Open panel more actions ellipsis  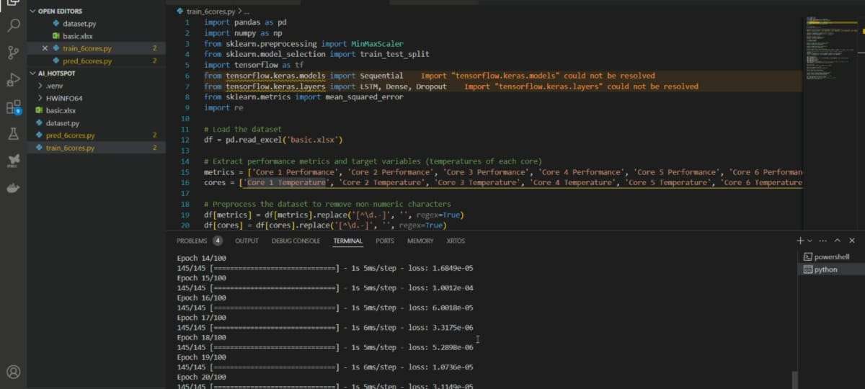click(x=823, y=241)
